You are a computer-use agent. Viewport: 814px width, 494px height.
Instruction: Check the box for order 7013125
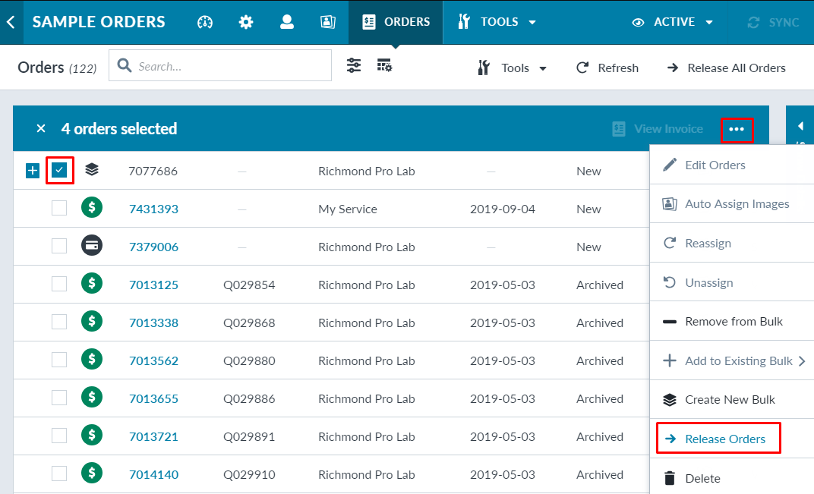(59, 284)
